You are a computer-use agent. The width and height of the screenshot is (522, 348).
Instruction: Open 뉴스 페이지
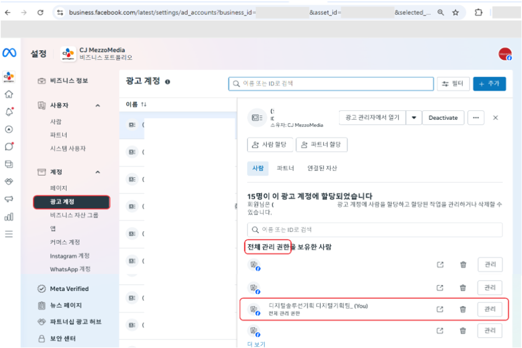[x=60, y=305]
